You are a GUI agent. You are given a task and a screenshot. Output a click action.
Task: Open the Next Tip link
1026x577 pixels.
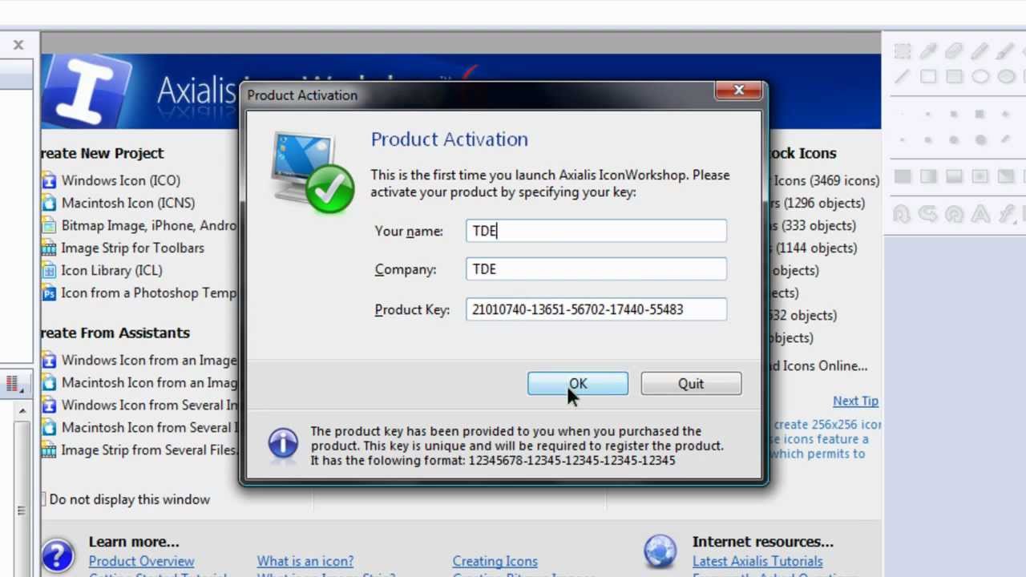[x=854, y=401]
